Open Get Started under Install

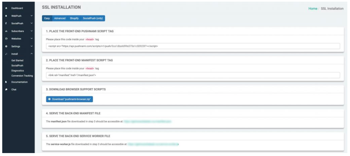point(17,61)
